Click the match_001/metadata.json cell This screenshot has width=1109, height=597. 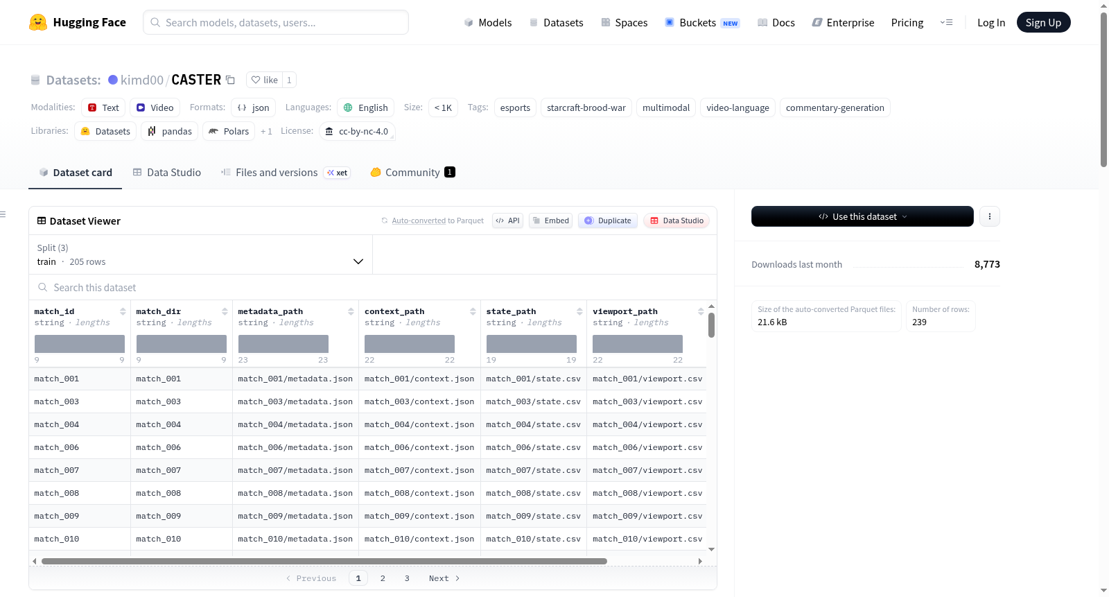pyautogui.click(x=295, y=379)
